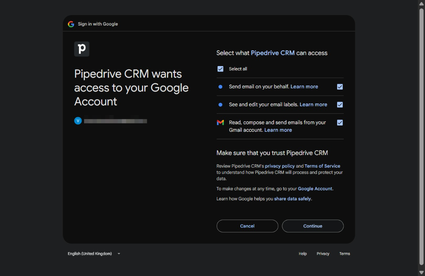The height and width of the screenshot is (276, 425).
Task: Click the page vertical scrollbar thumb
Action: click(421, 137)
